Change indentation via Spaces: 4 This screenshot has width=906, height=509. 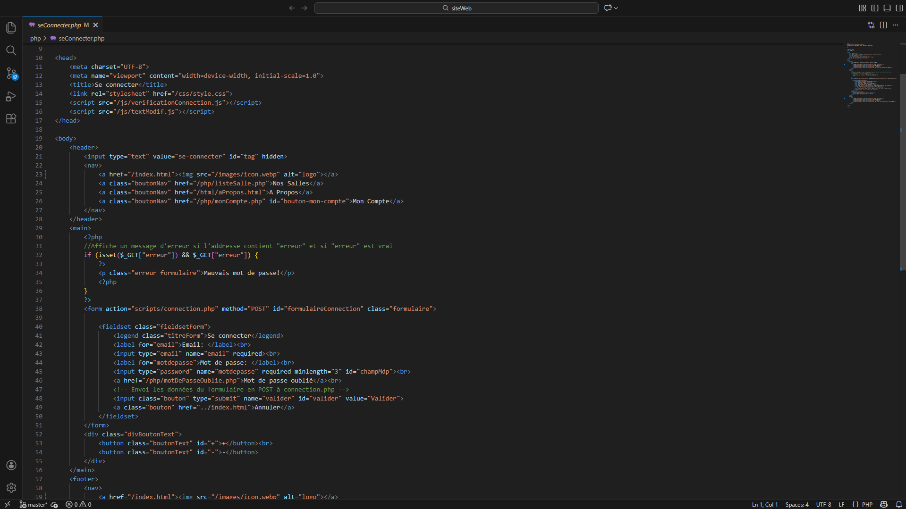pos(797,504)
